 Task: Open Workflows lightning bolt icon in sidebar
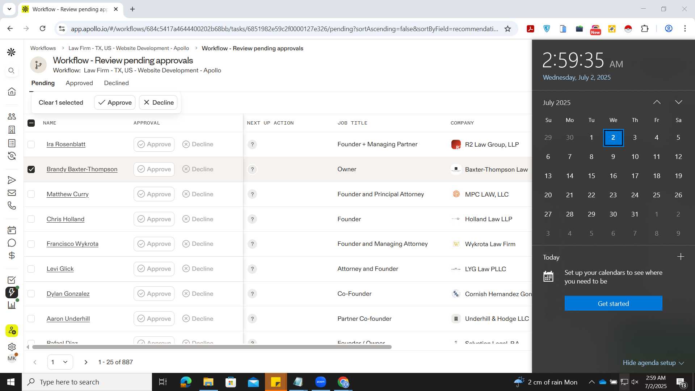coord(12,292)
